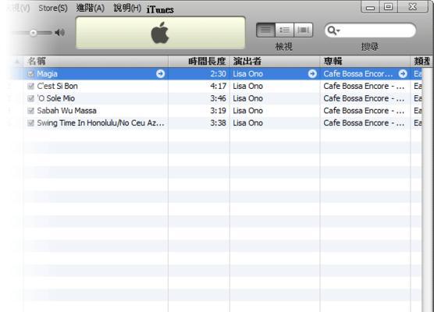Open the search magnifier dropdown
This screenshot has width=434, height=312.
click(333, 30)
